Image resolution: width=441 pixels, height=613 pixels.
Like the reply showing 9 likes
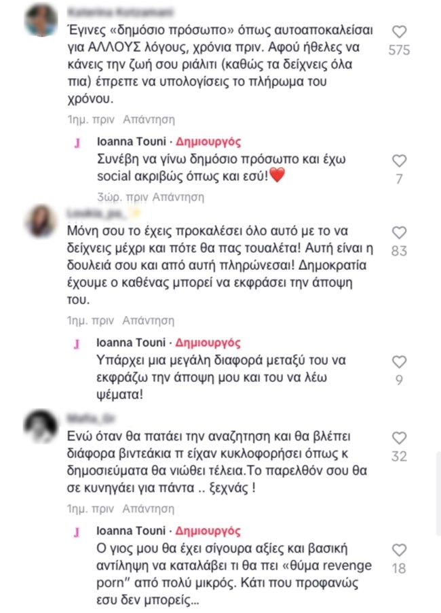[399, 362]
